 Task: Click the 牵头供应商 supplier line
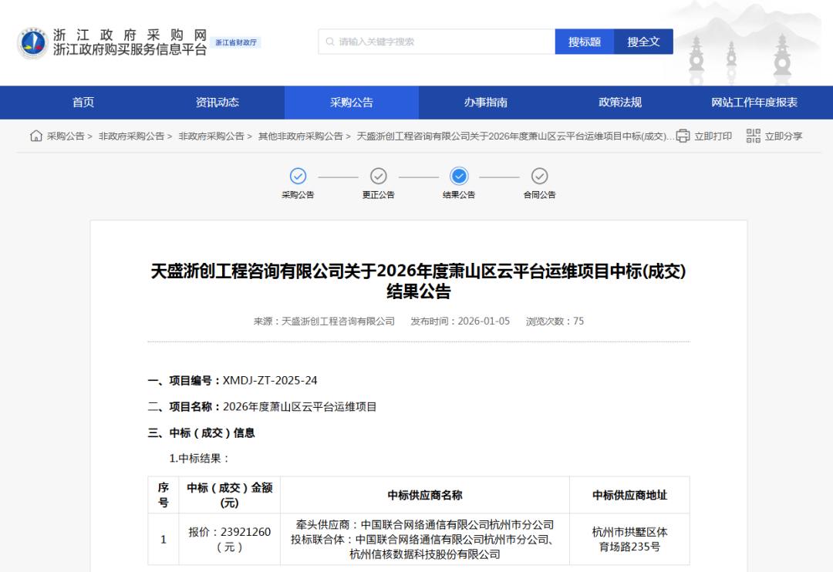click(x=425, y=525)
